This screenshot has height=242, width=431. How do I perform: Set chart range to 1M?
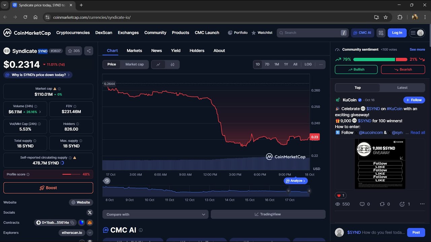(276, 64)
